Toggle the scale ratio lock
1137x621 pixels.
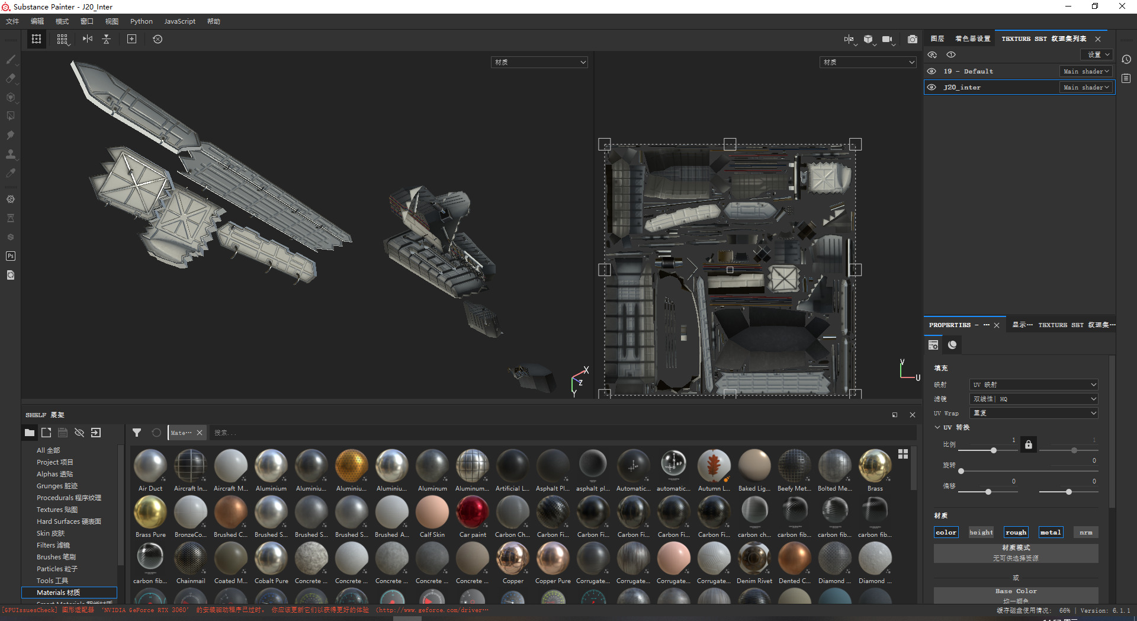[x=1029, y=444]
